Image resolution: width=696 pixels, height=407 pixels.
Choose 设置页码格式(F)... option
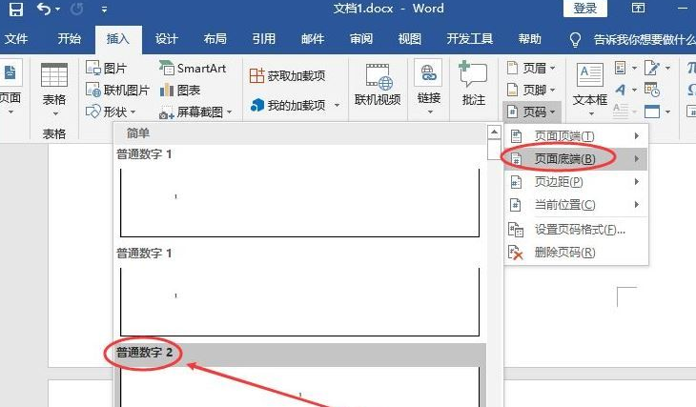[x=576, y=230]
